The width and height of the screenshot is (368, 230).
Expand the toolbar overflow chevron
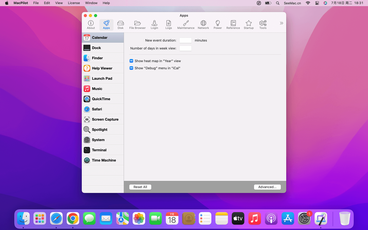click(281, 23)
